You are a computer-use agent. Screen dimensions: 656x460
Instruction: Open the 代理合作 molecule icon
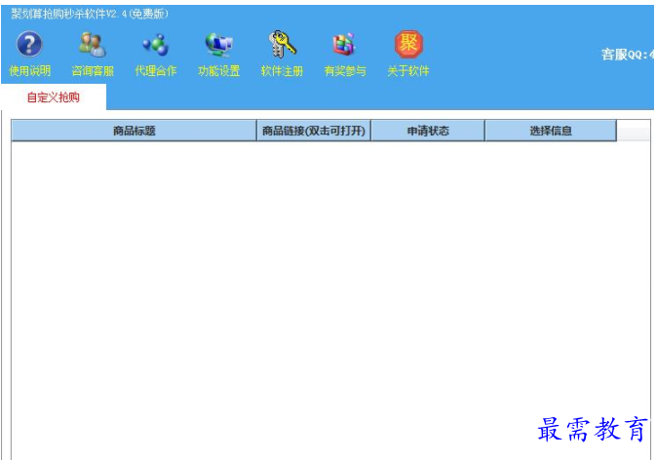[156, 44]
